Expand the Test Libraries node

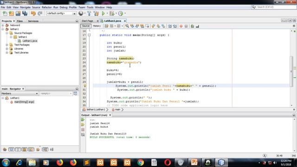pos(7,52)
